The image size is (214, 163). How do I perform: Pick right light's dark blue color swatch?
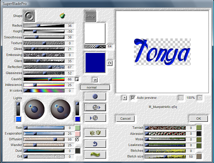click(x=78, y=119)
